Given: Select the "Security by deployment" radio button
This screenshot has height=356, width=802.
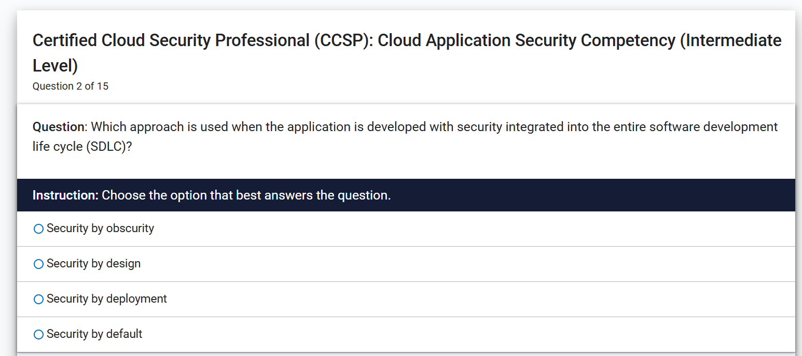Looking at the screenshot, I should 38,299.
